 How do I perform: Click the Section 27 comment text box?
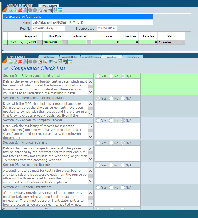118,154
